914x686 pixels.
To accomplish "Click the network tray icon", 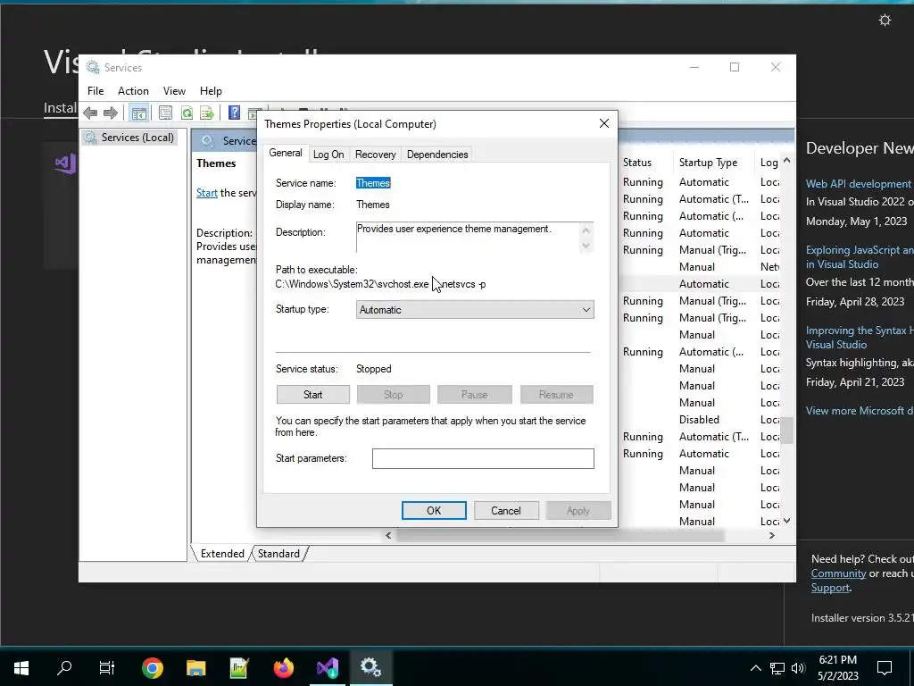I will click(777, 668).
